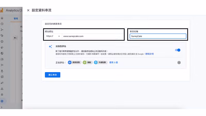Click the person icon in sidebar
The height and width of the screenshot is (116, 206).
click(x=2, y=71)
